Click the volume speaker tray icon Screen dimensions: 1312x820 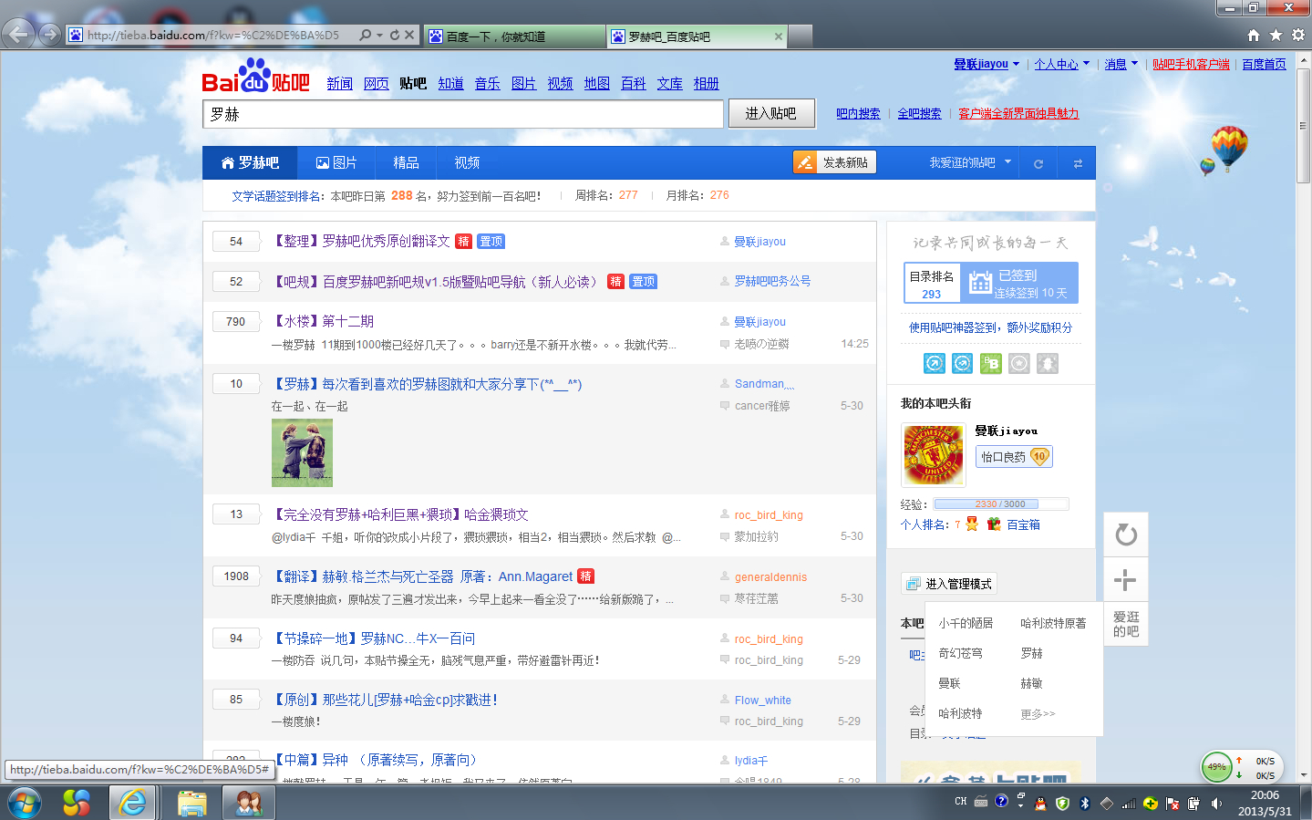[x=1216, y=804]
